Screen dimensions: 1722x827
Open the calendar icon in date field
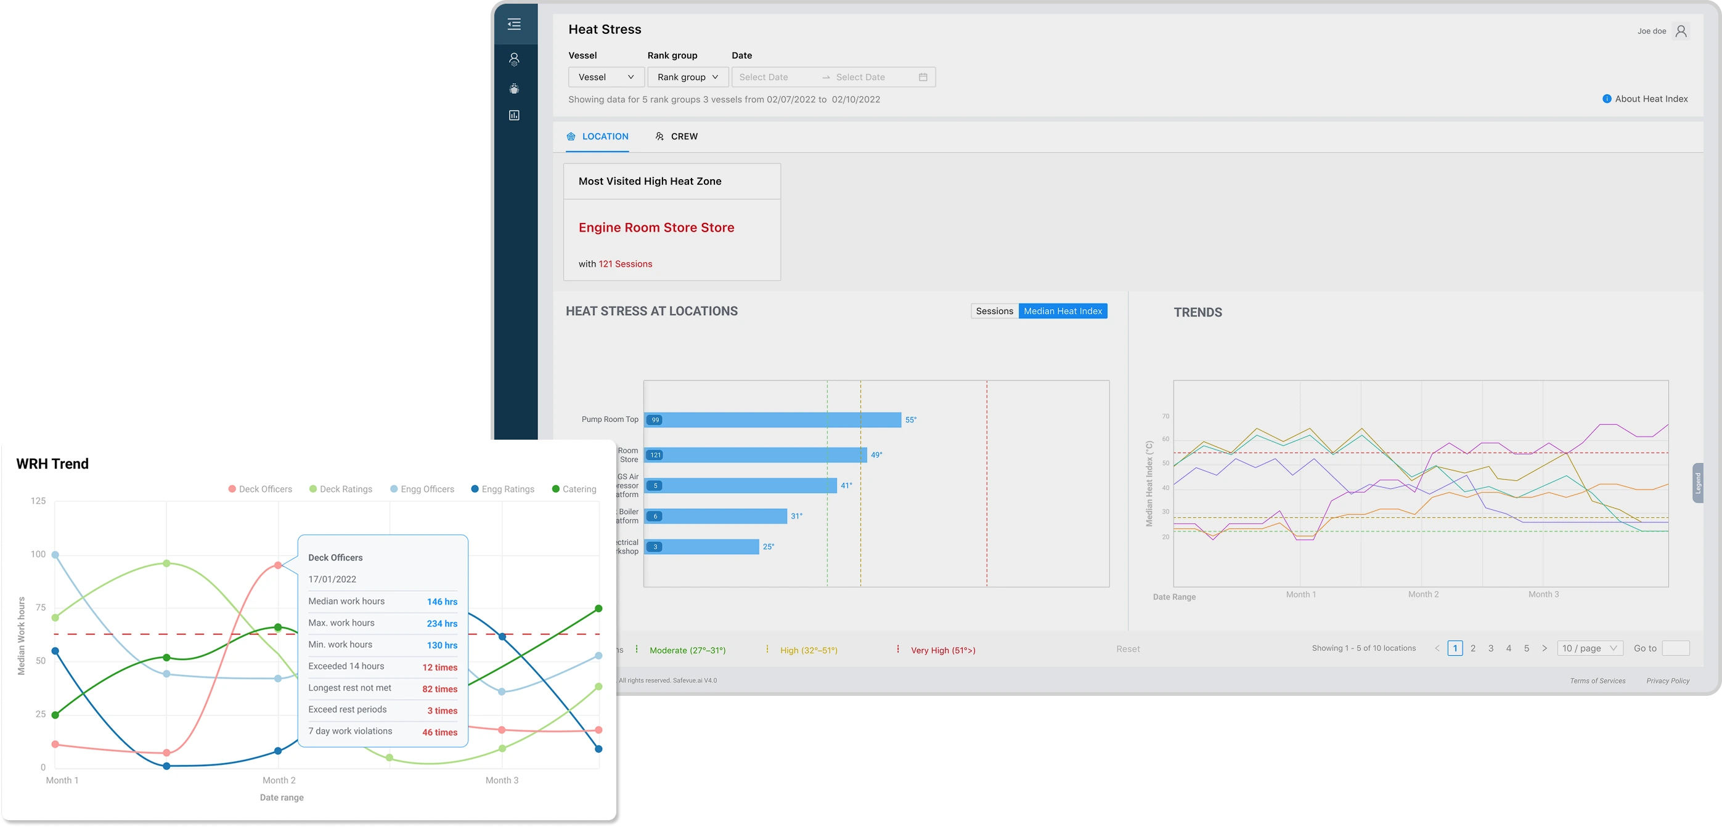click(x=923, y=78)
